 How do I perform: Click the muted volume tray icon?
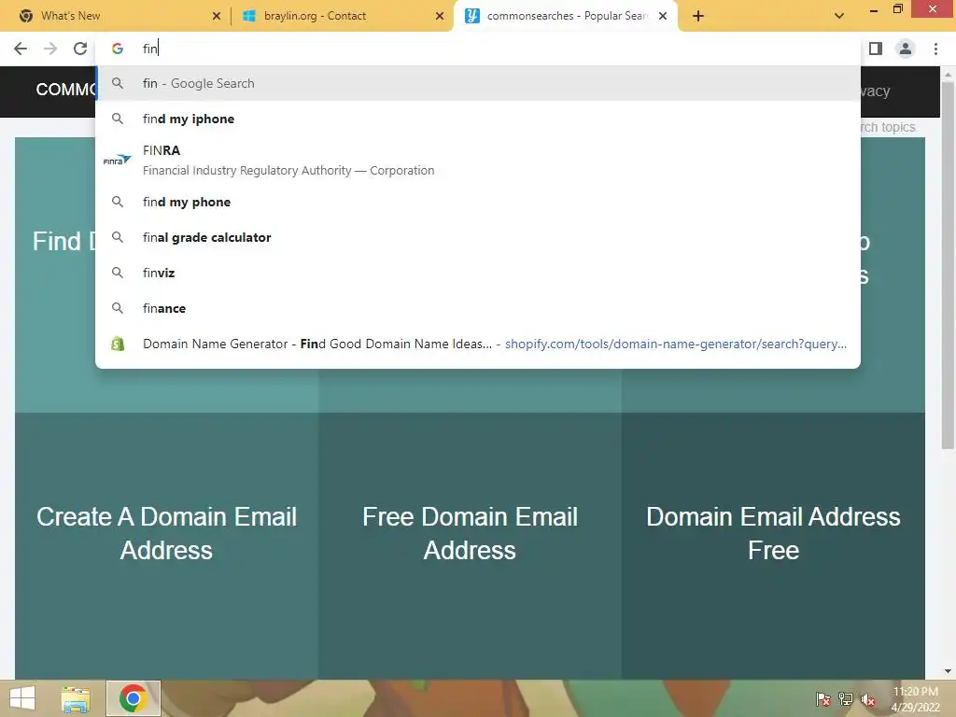click(x=868, y=699)
